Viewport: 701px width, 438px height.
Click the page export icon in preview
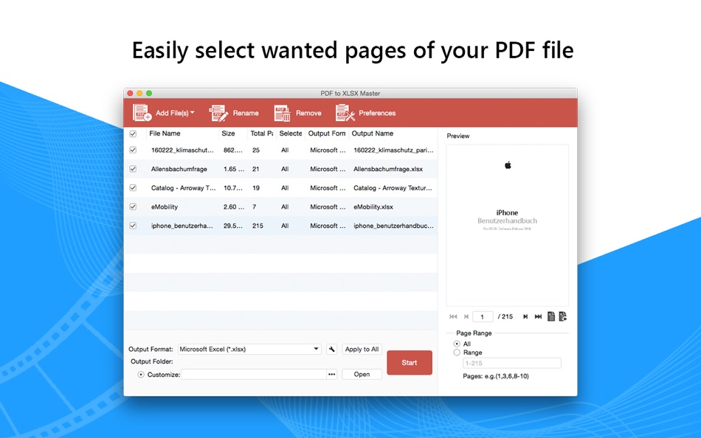[563, 316]
